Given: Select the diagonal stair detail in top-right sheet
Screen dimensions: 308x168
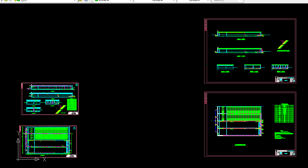Looking at the screenshot, I should (283, 45).
